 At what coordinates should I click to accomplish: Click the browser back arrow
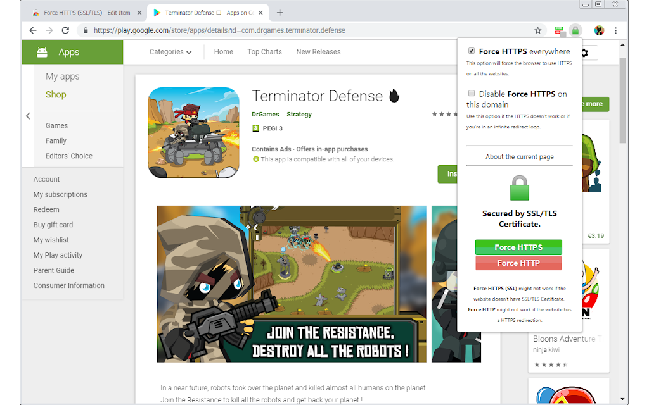[33, 30]
